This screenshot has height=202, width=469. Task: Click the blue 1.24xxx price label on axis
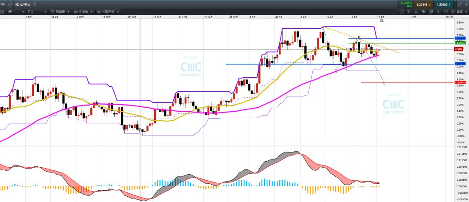click(460, 38)
